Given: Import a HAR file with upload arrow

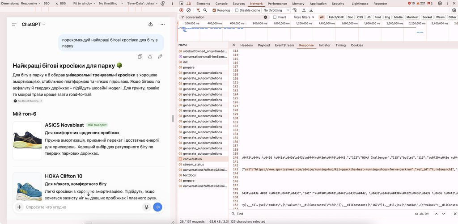Looking at the screenshot, I should pos(304,10).
